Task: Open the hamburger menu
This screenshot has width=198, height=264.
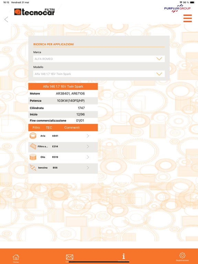Action: (188, 18)
